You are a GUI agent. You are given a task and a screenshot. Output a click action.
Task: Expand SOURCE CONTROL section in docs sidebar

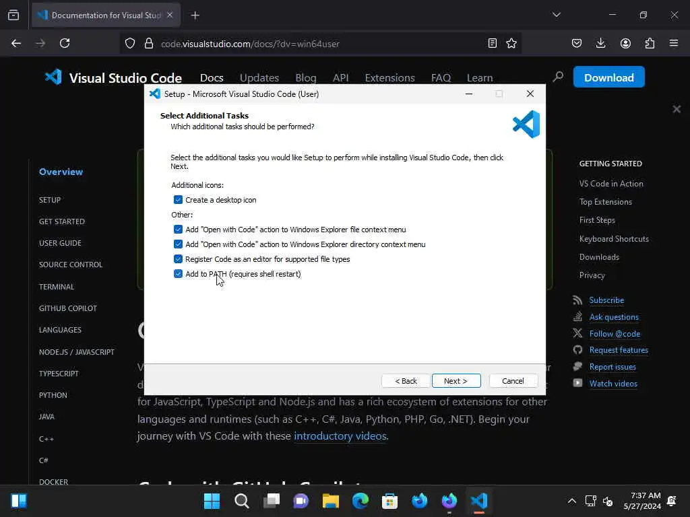point(70,265)
